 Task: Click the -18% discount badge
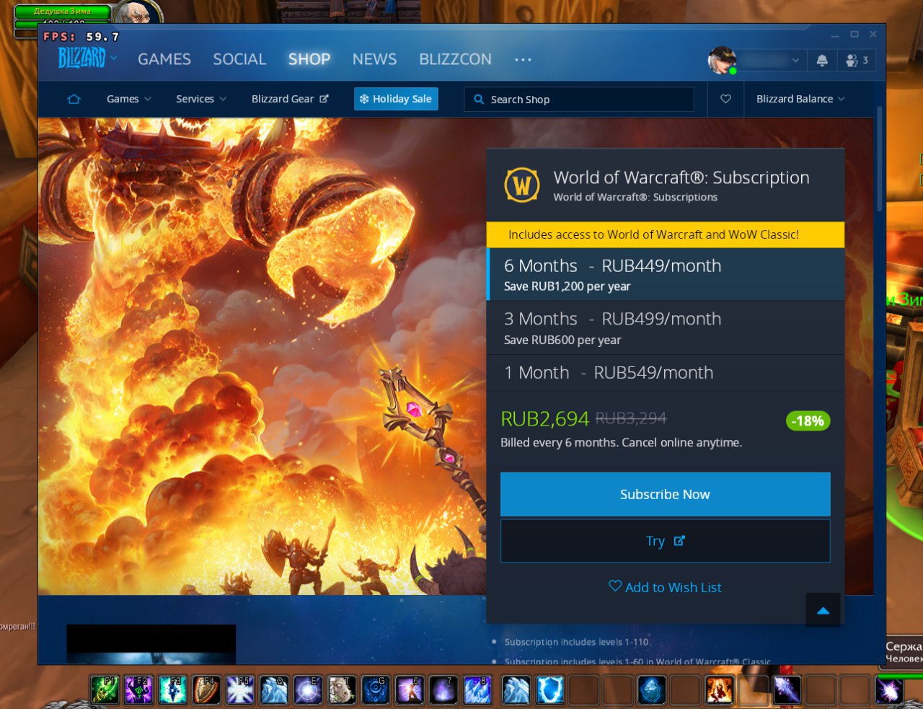click(x=808, y=420)
